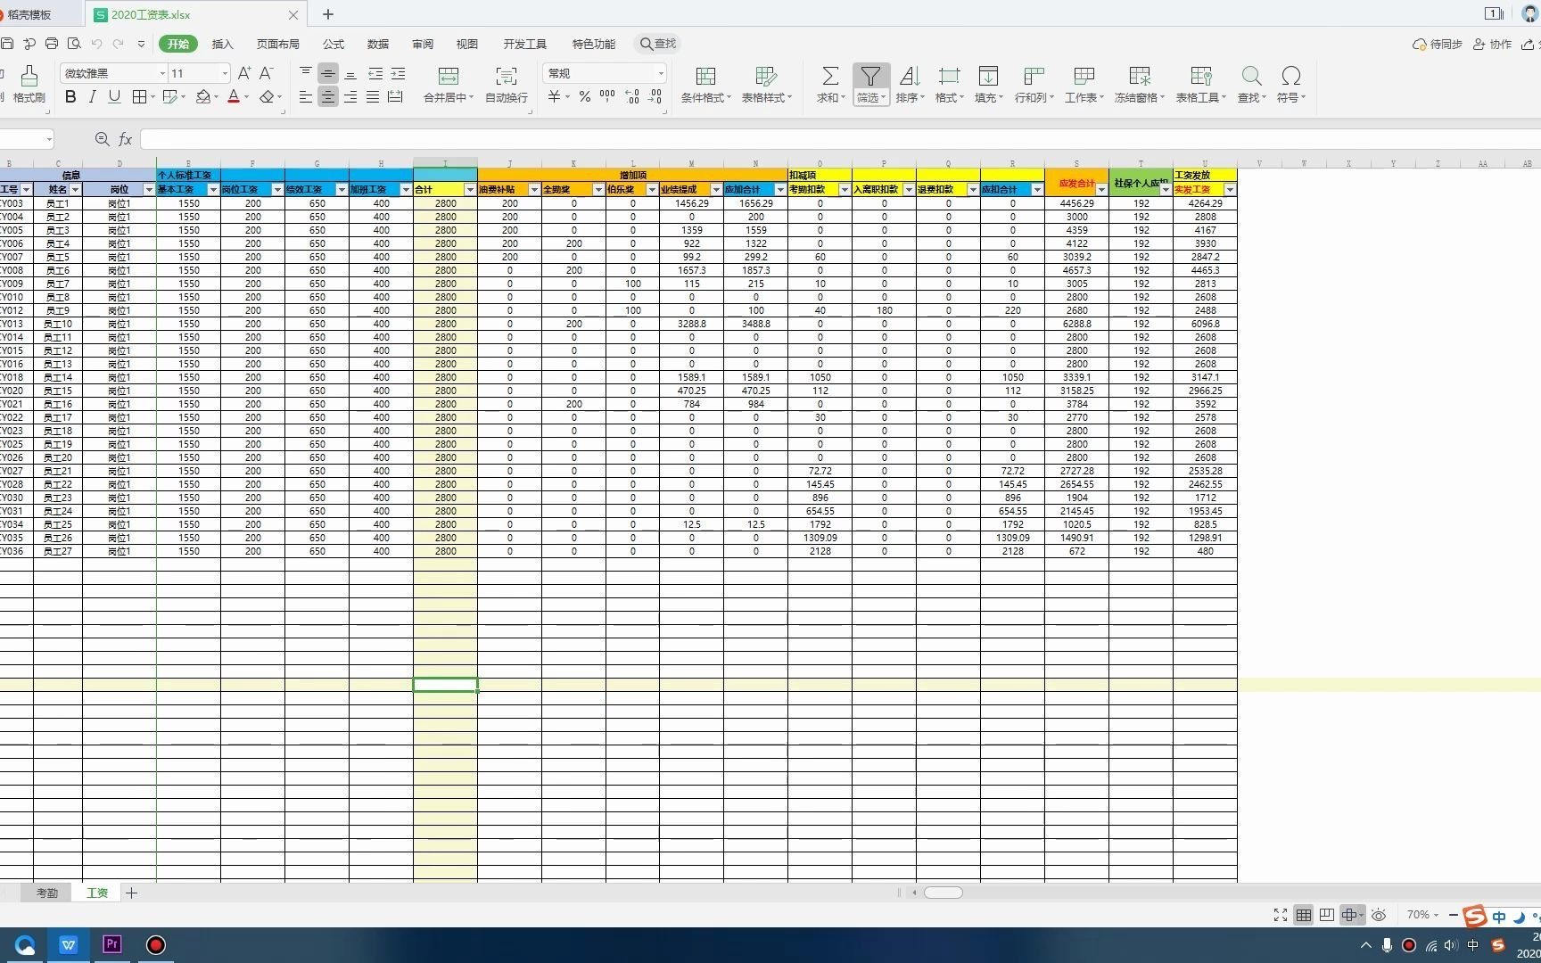Switch to Page Layout (页面布局) tab

tap(278, 44)
